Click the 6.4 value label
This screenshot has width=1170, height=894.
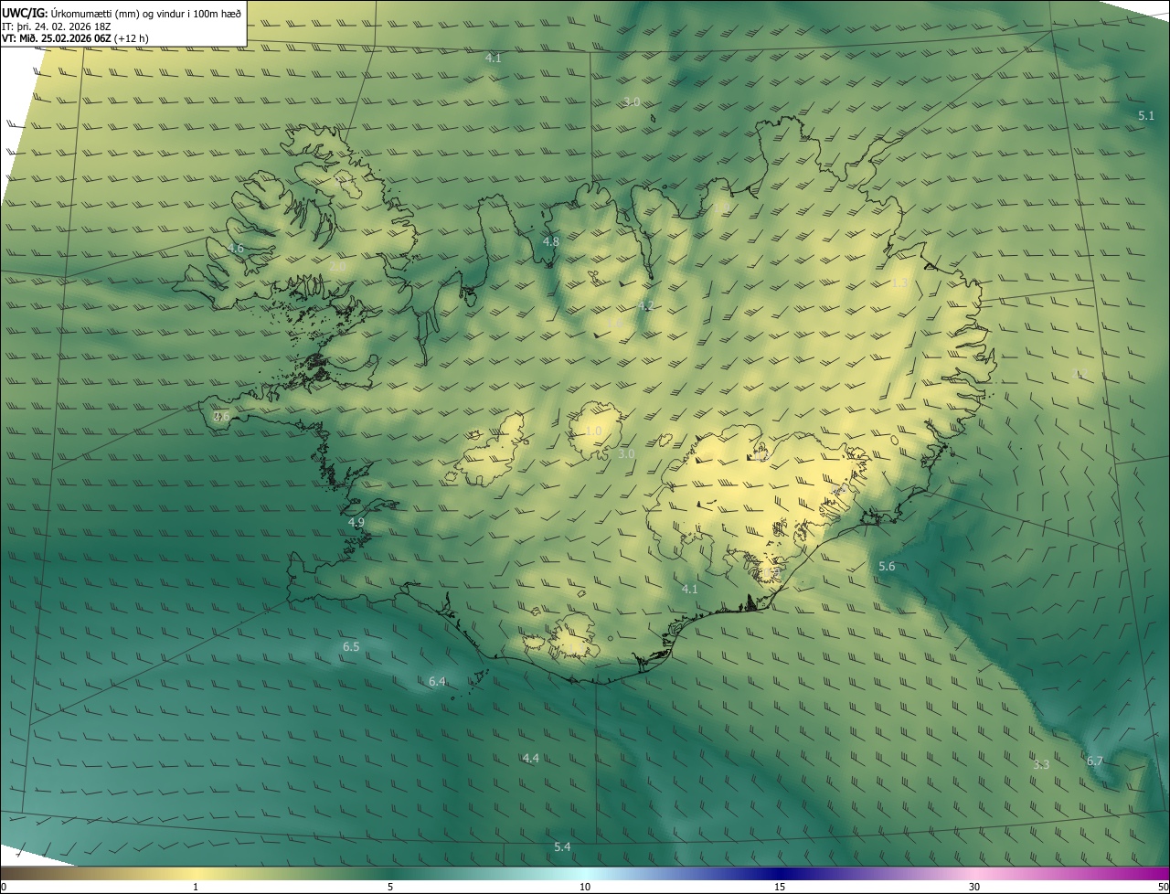[x=437, y=682]
